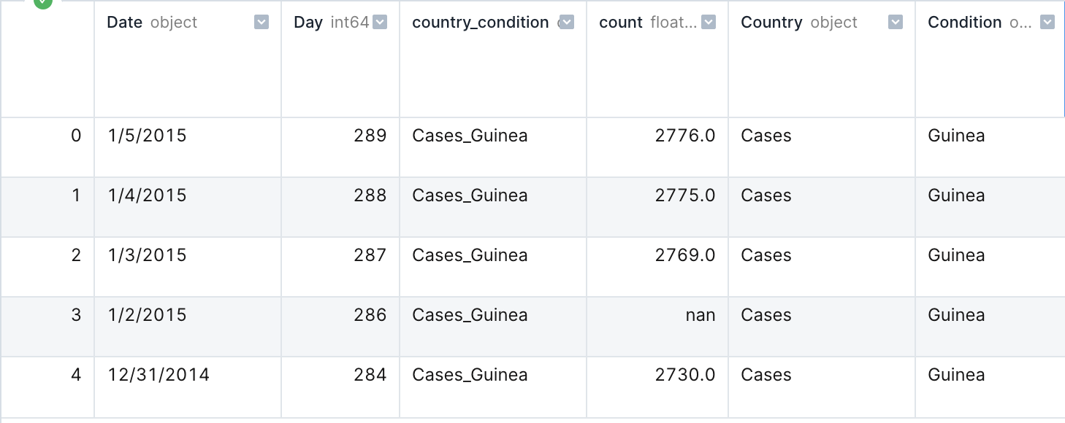Select row index 2
Viewport: 1065px width, 423px height.
(76, 255)
